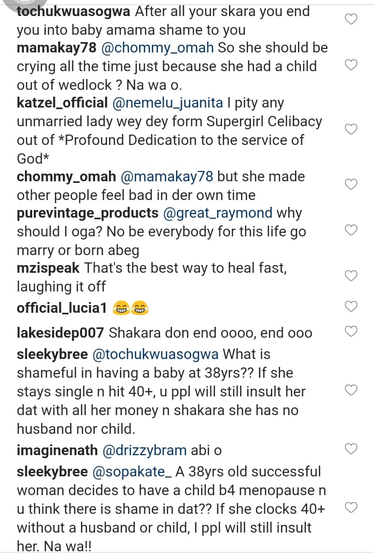Heart lakesidep007's 'Shakara don end' comment
Image resolution: width=374 pixels, height=557 pixels.
coord(352,330)
